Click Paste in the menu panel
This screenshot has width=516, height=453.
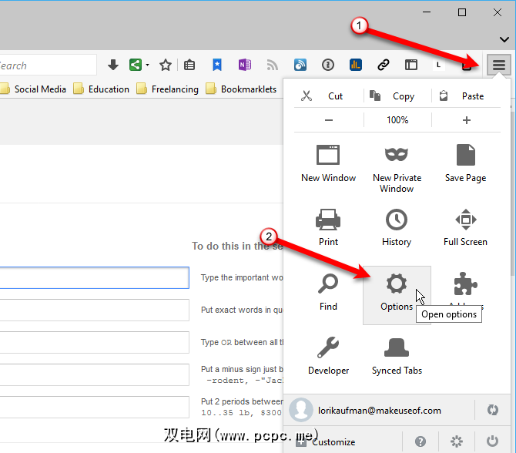tap(466, 96)
